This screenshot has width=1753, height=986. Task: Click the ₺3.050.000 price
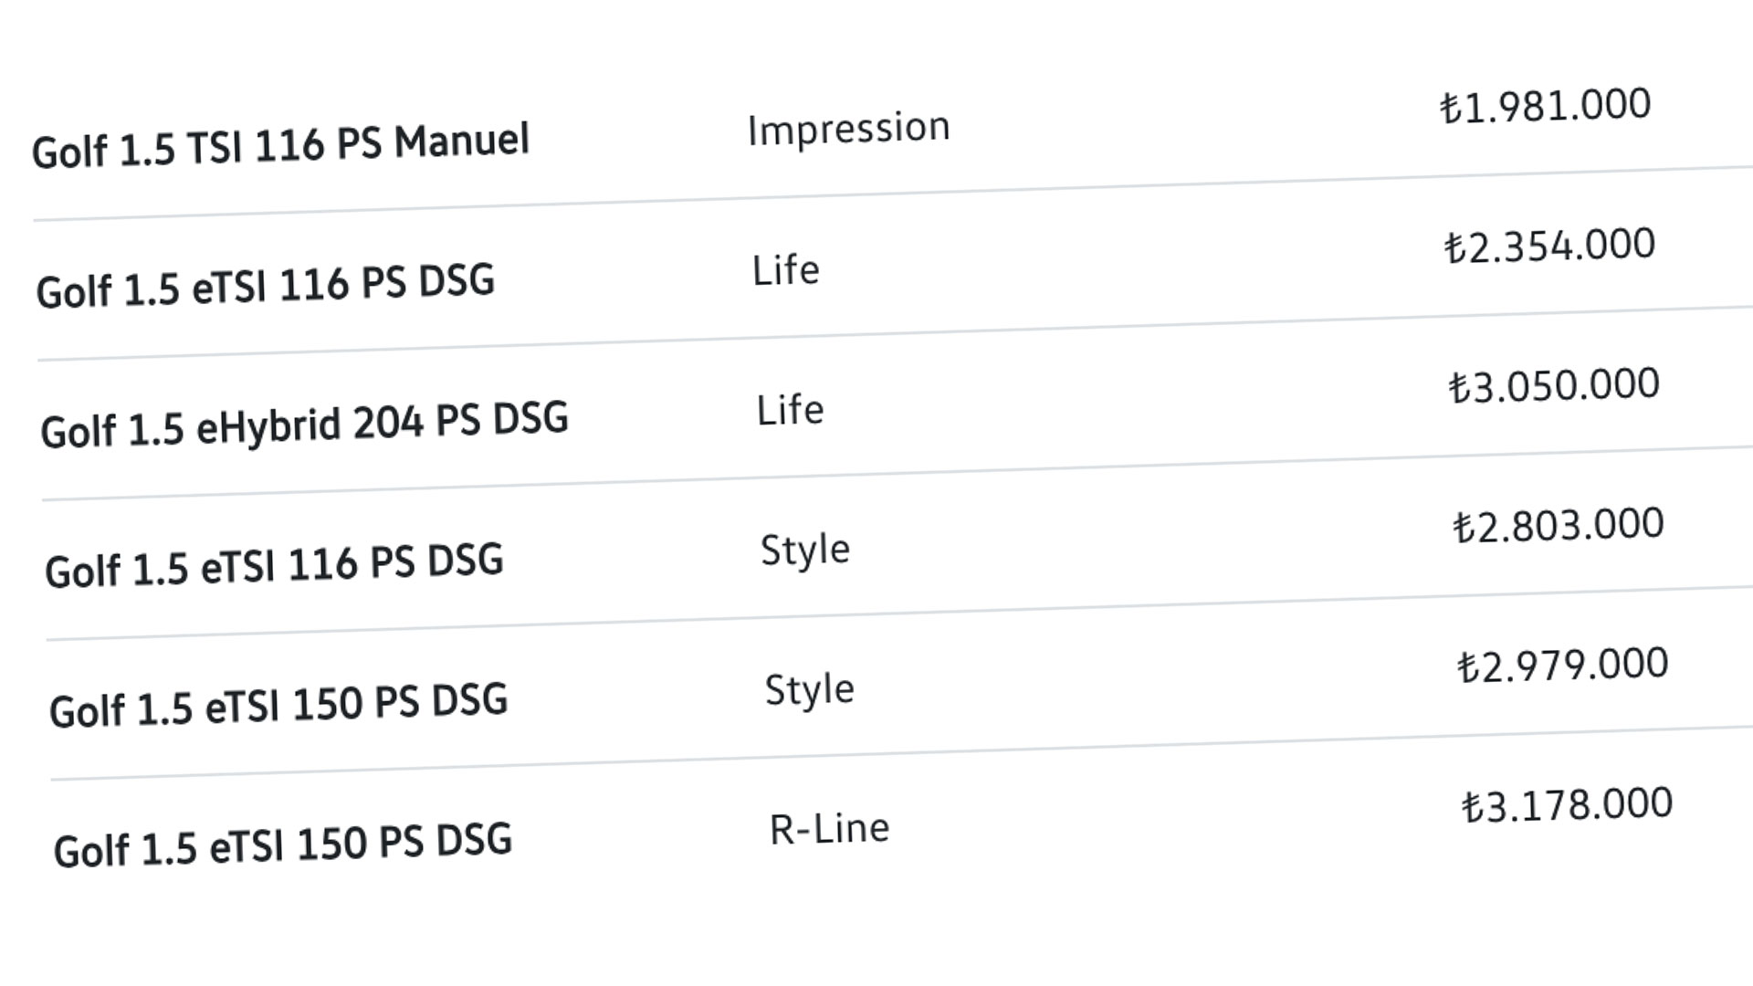1555,385
